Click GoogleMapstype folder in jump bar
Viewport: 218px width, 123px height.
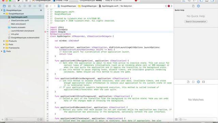[x=88, y=6]
